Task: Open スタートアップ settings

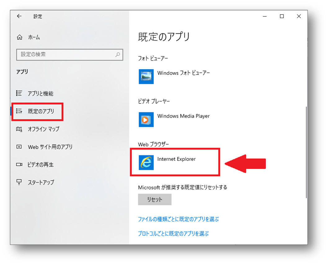Action: click(41, 183)
